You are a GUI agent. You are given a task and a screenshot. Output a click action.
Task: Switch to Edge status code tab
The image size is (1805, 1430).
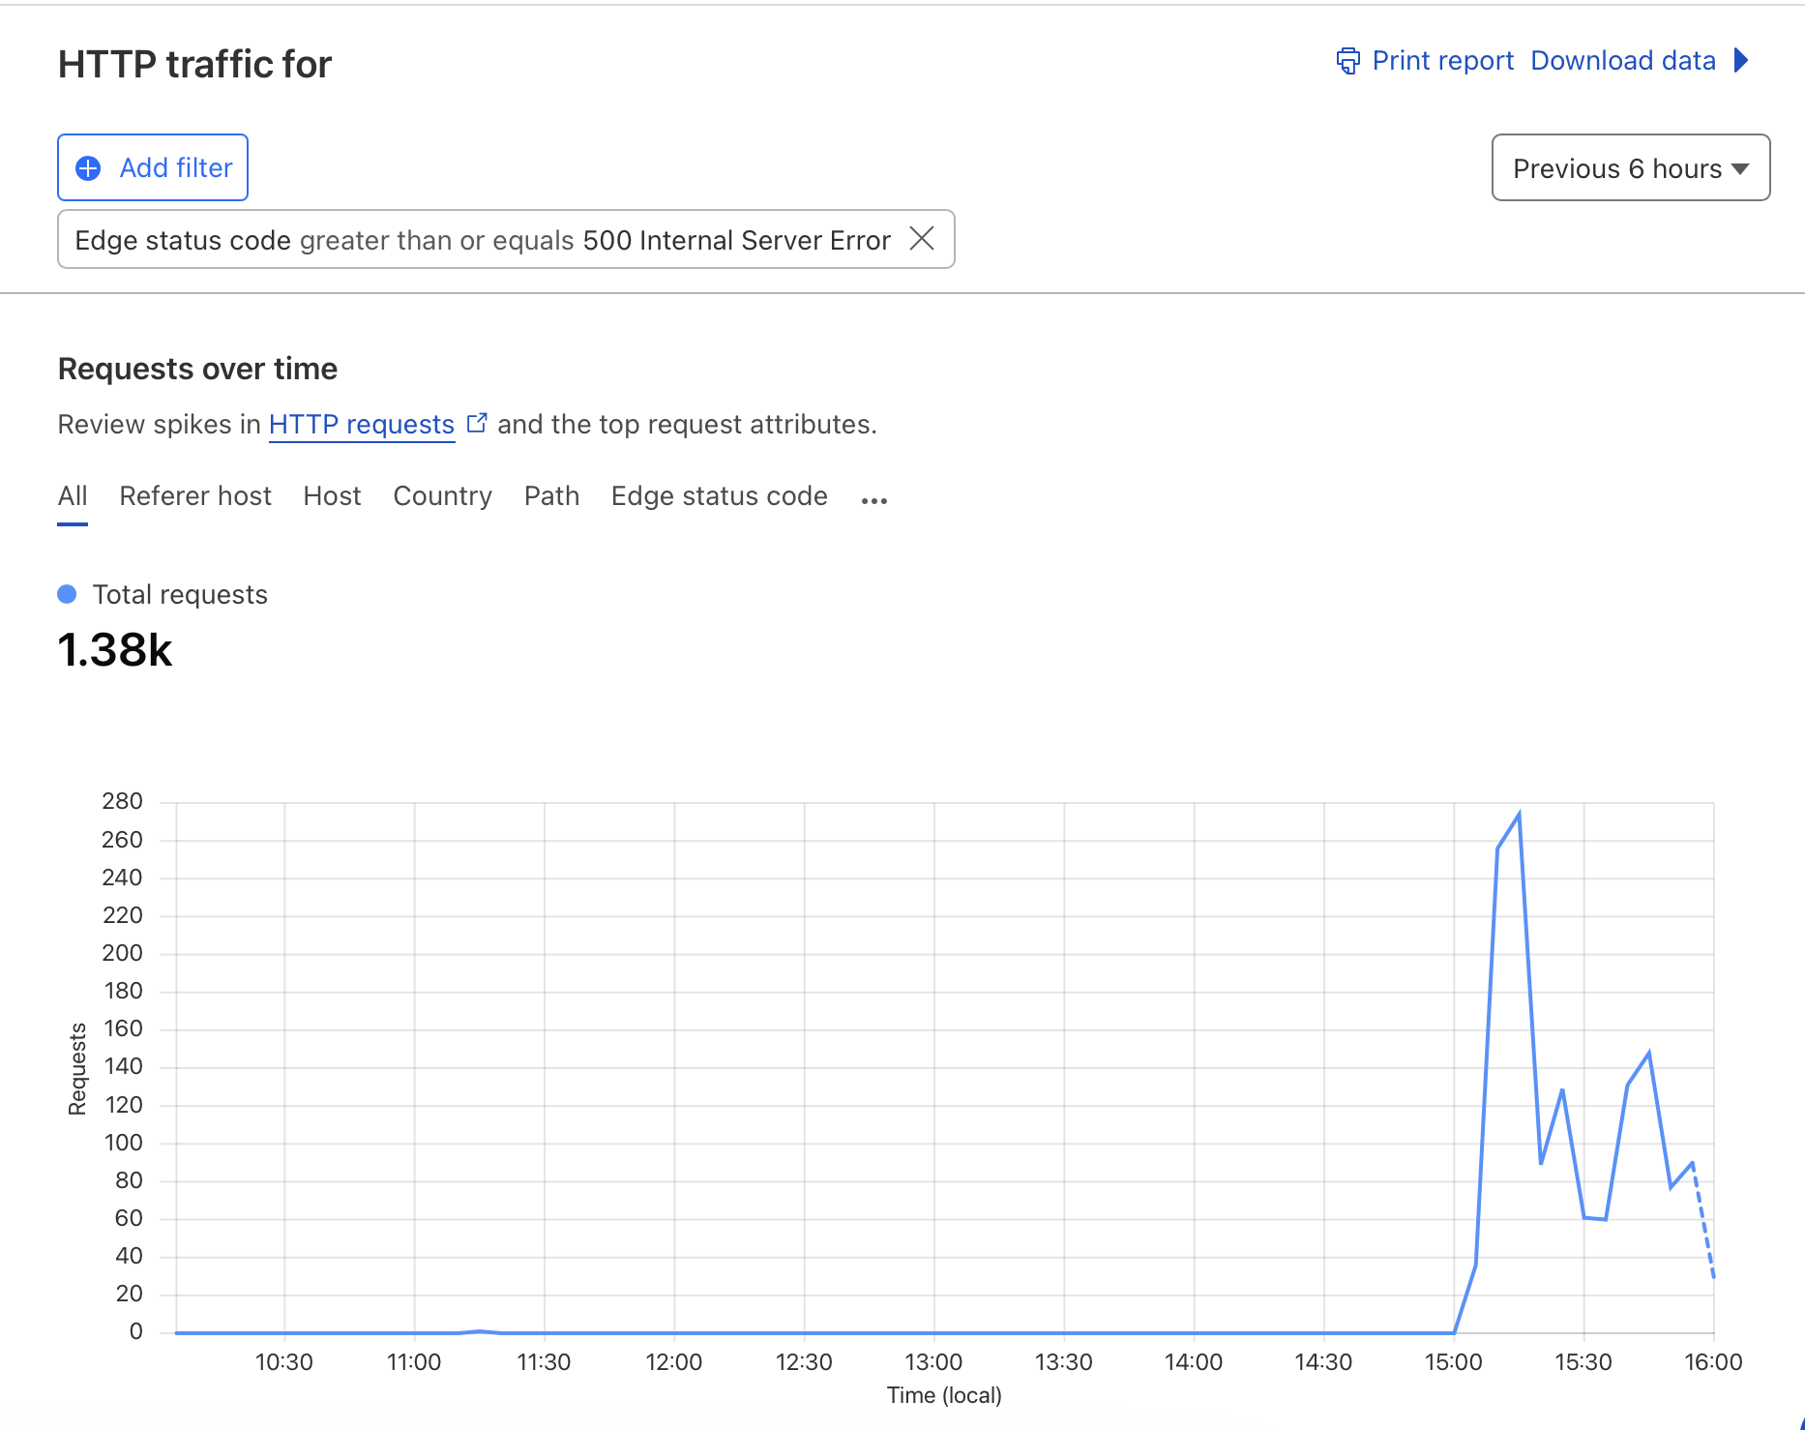pos(719,496)
